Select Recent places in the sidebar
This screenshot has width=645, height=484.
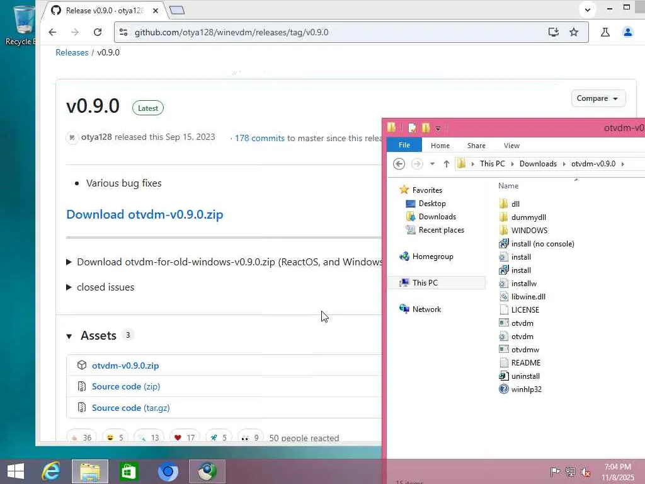(441, 230)
